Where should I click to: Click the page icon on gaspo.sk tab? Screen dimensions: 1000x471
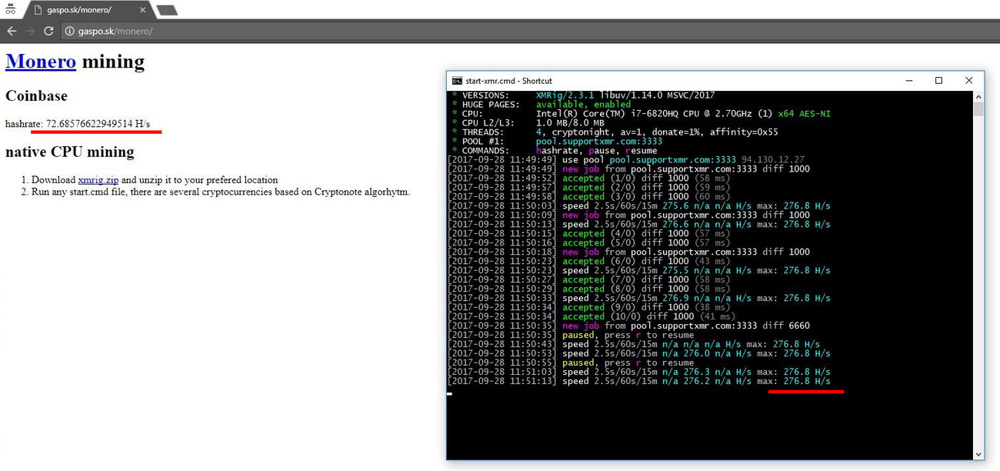38,10
